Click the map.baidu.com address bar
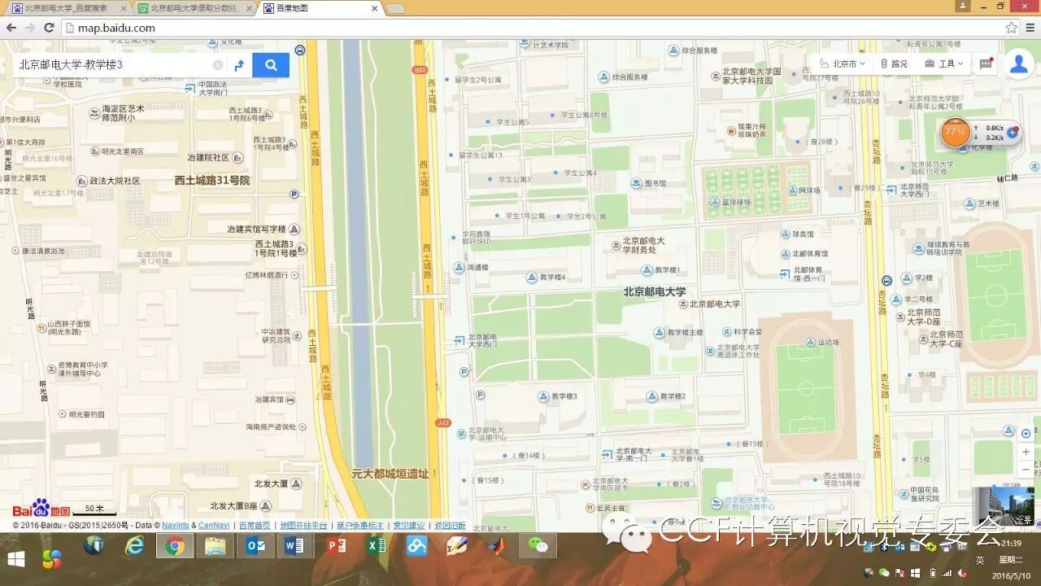The width and height of the screenshot is (1041, 586). coord(529,28)
